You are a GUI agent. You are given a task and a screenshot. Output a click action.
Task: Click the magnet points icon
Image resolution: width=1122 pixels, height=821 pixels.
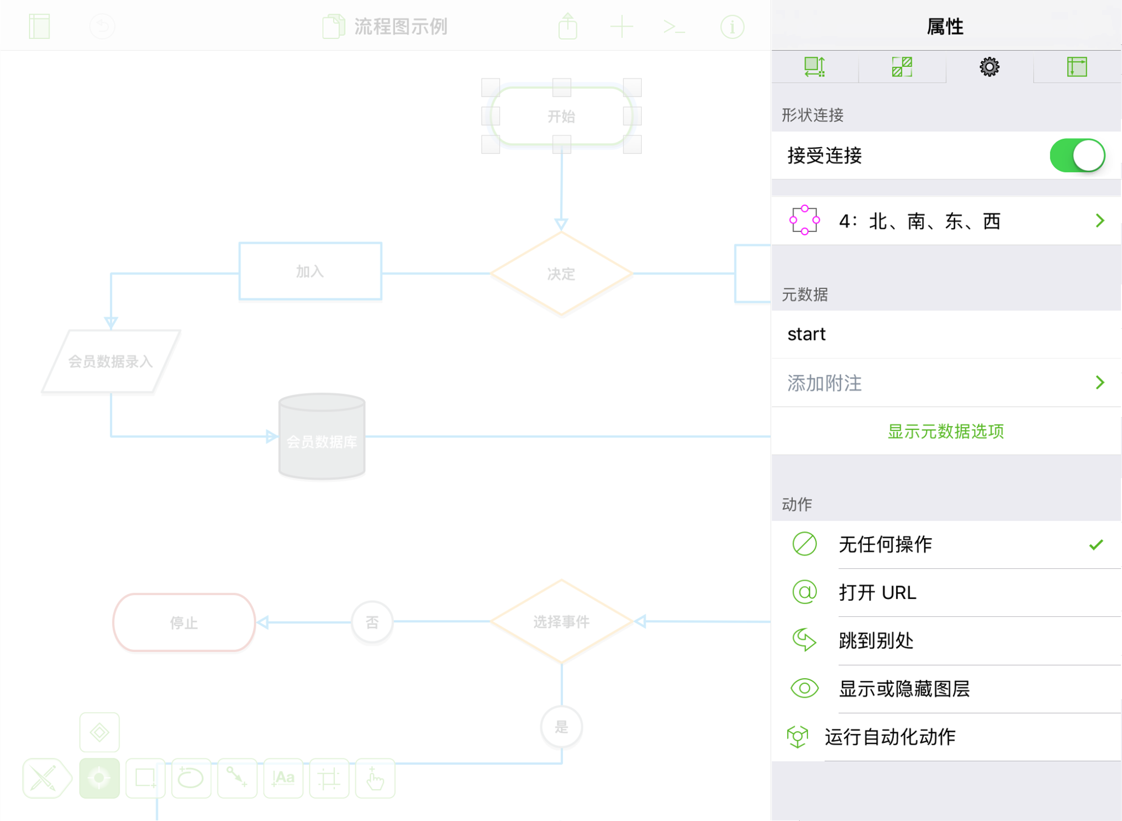(804, 220)
